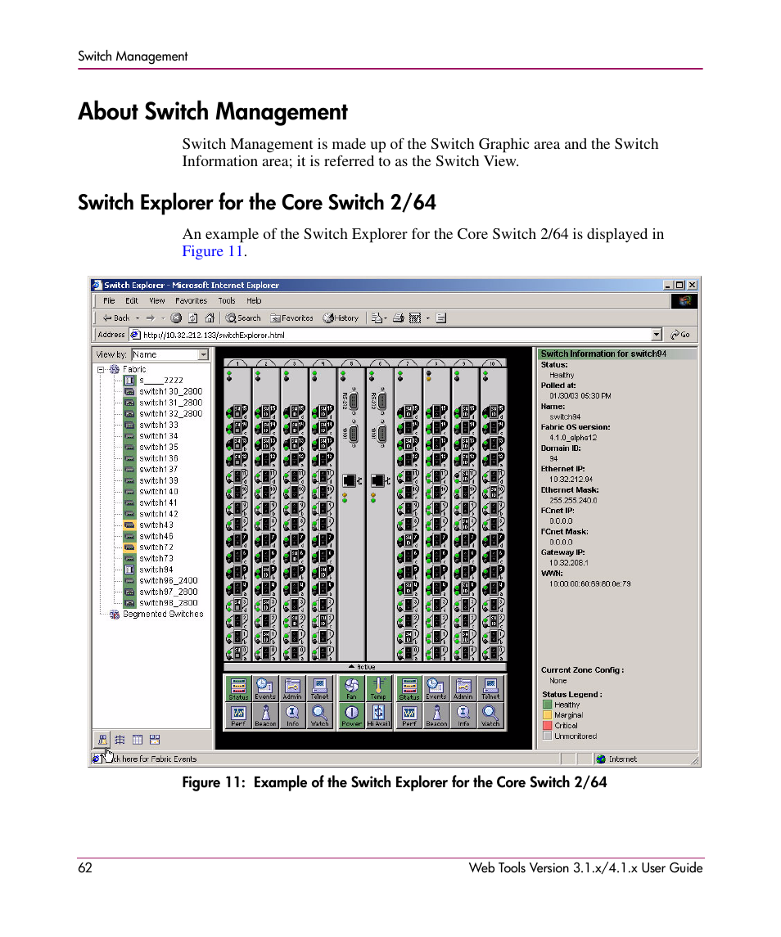Screen dimensions: 781x937
Task: Click the History toolbar button
Action: tap(341, 318)
